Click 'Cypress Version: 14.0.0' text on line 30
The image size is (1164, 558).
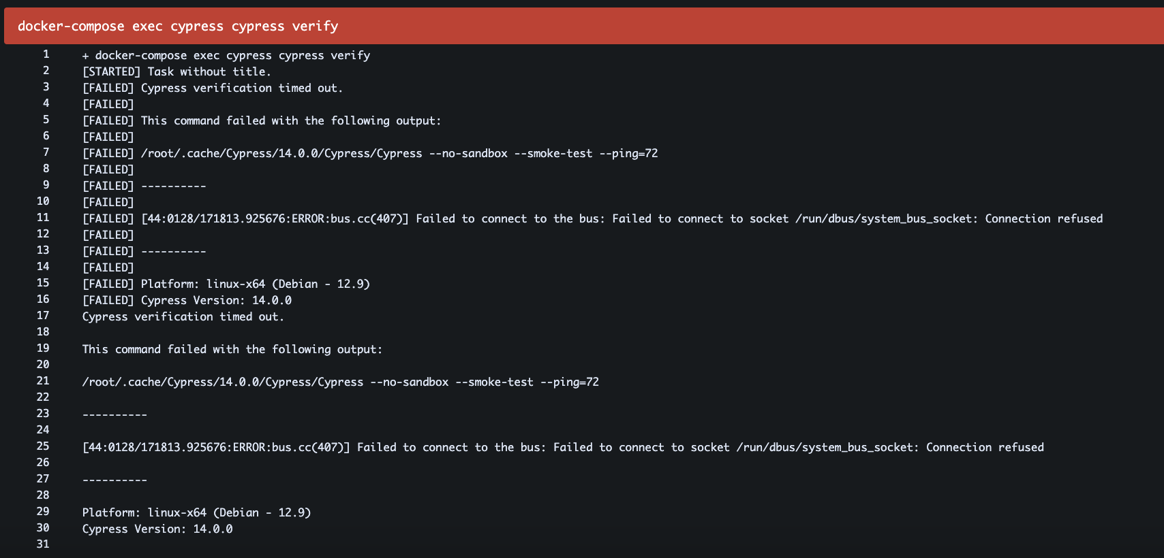tap(157, 529)
